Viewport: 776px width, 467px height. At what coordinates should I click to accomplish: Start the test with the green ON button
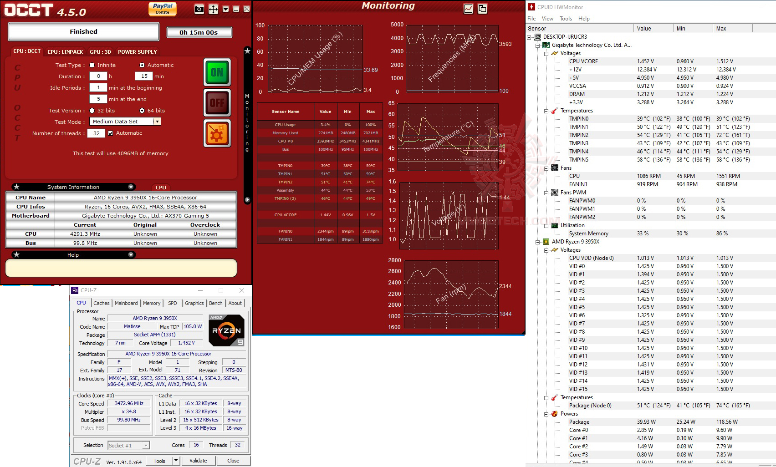217,72
